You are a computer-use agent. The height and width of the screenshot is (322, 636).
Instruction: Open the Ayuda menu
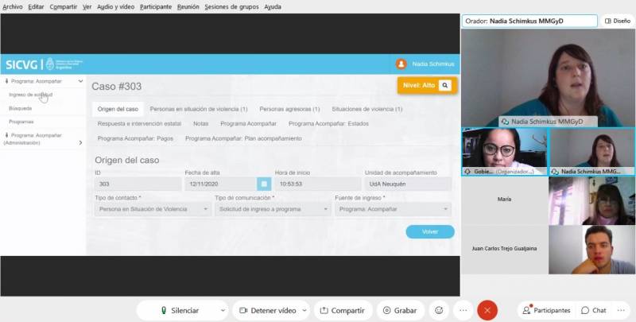pyautogui.click(x=273, y=7)
